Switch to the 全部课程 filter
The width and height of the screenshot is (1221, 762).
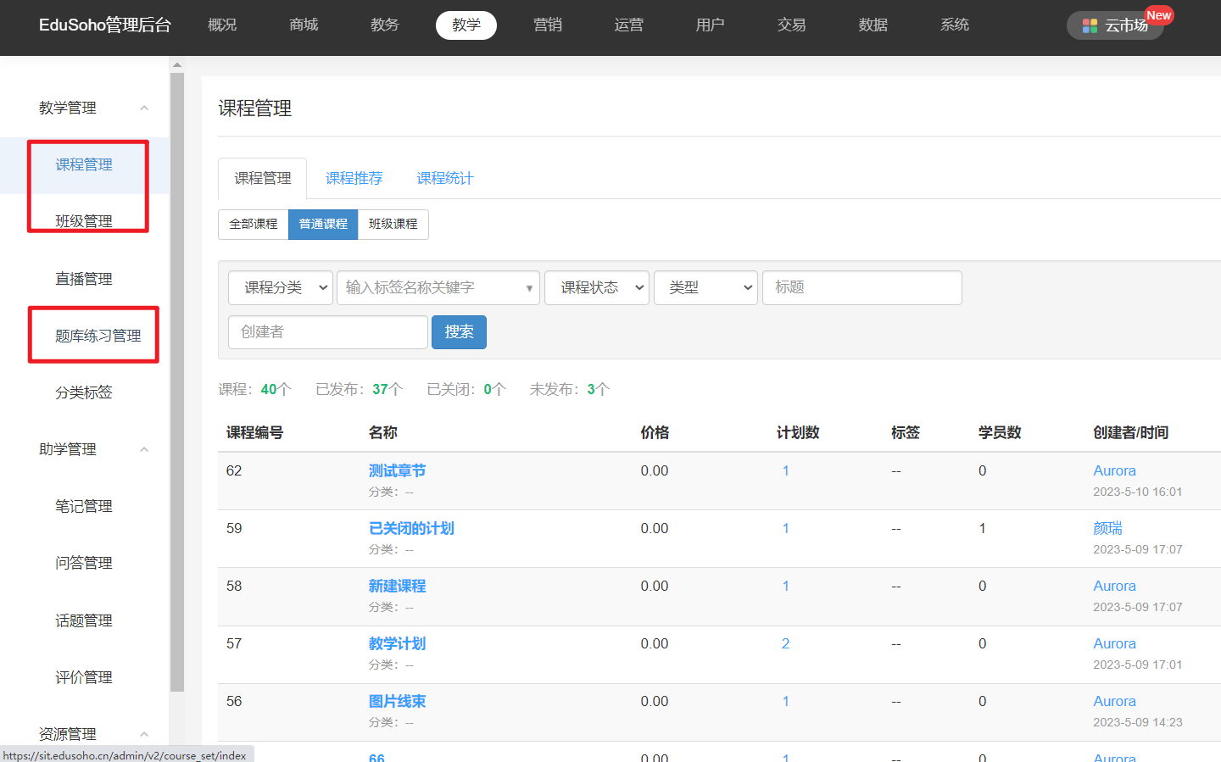(254, 225)
